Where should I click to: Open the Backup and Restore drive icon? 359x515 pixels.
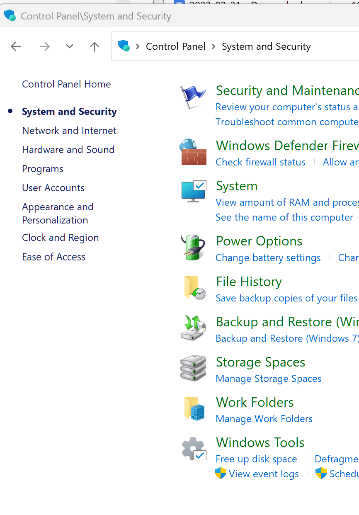point(193,328)
